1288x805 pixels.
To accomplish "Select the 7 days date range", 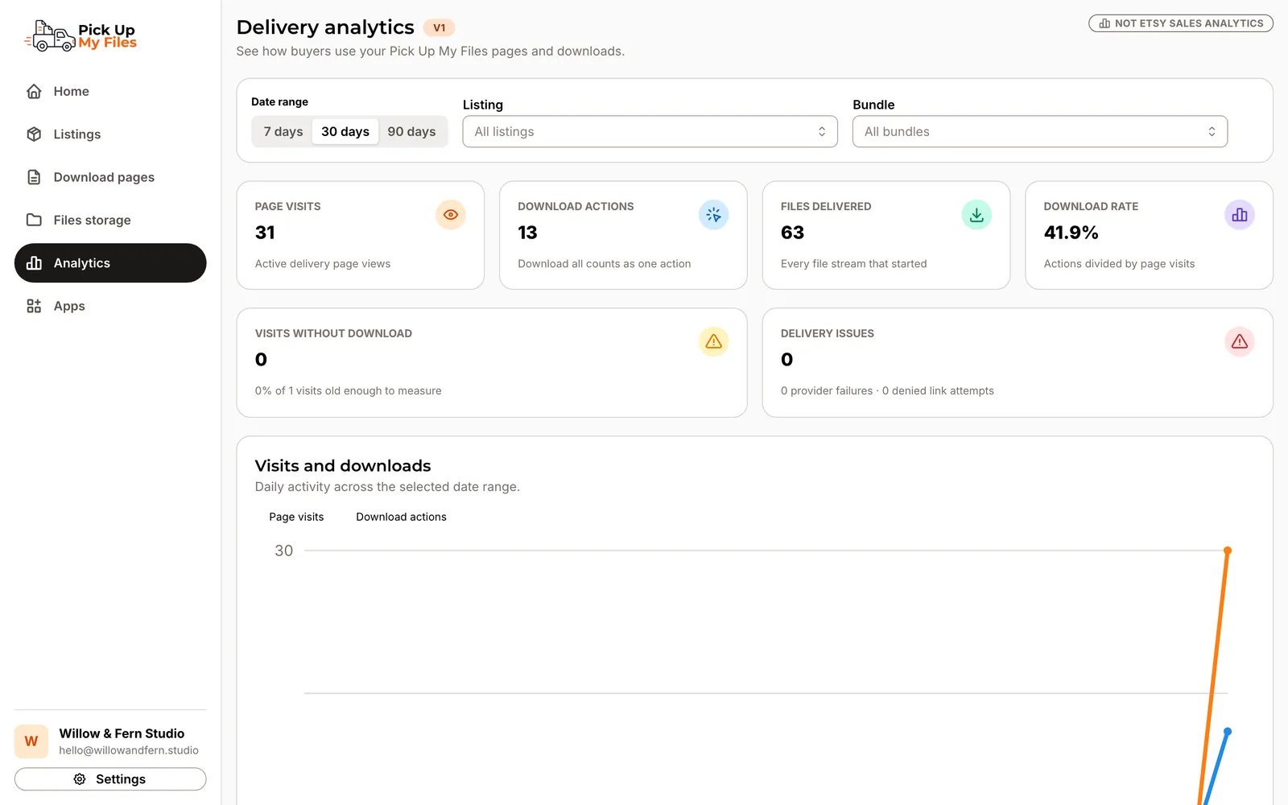I will click(x=283, y=131).
